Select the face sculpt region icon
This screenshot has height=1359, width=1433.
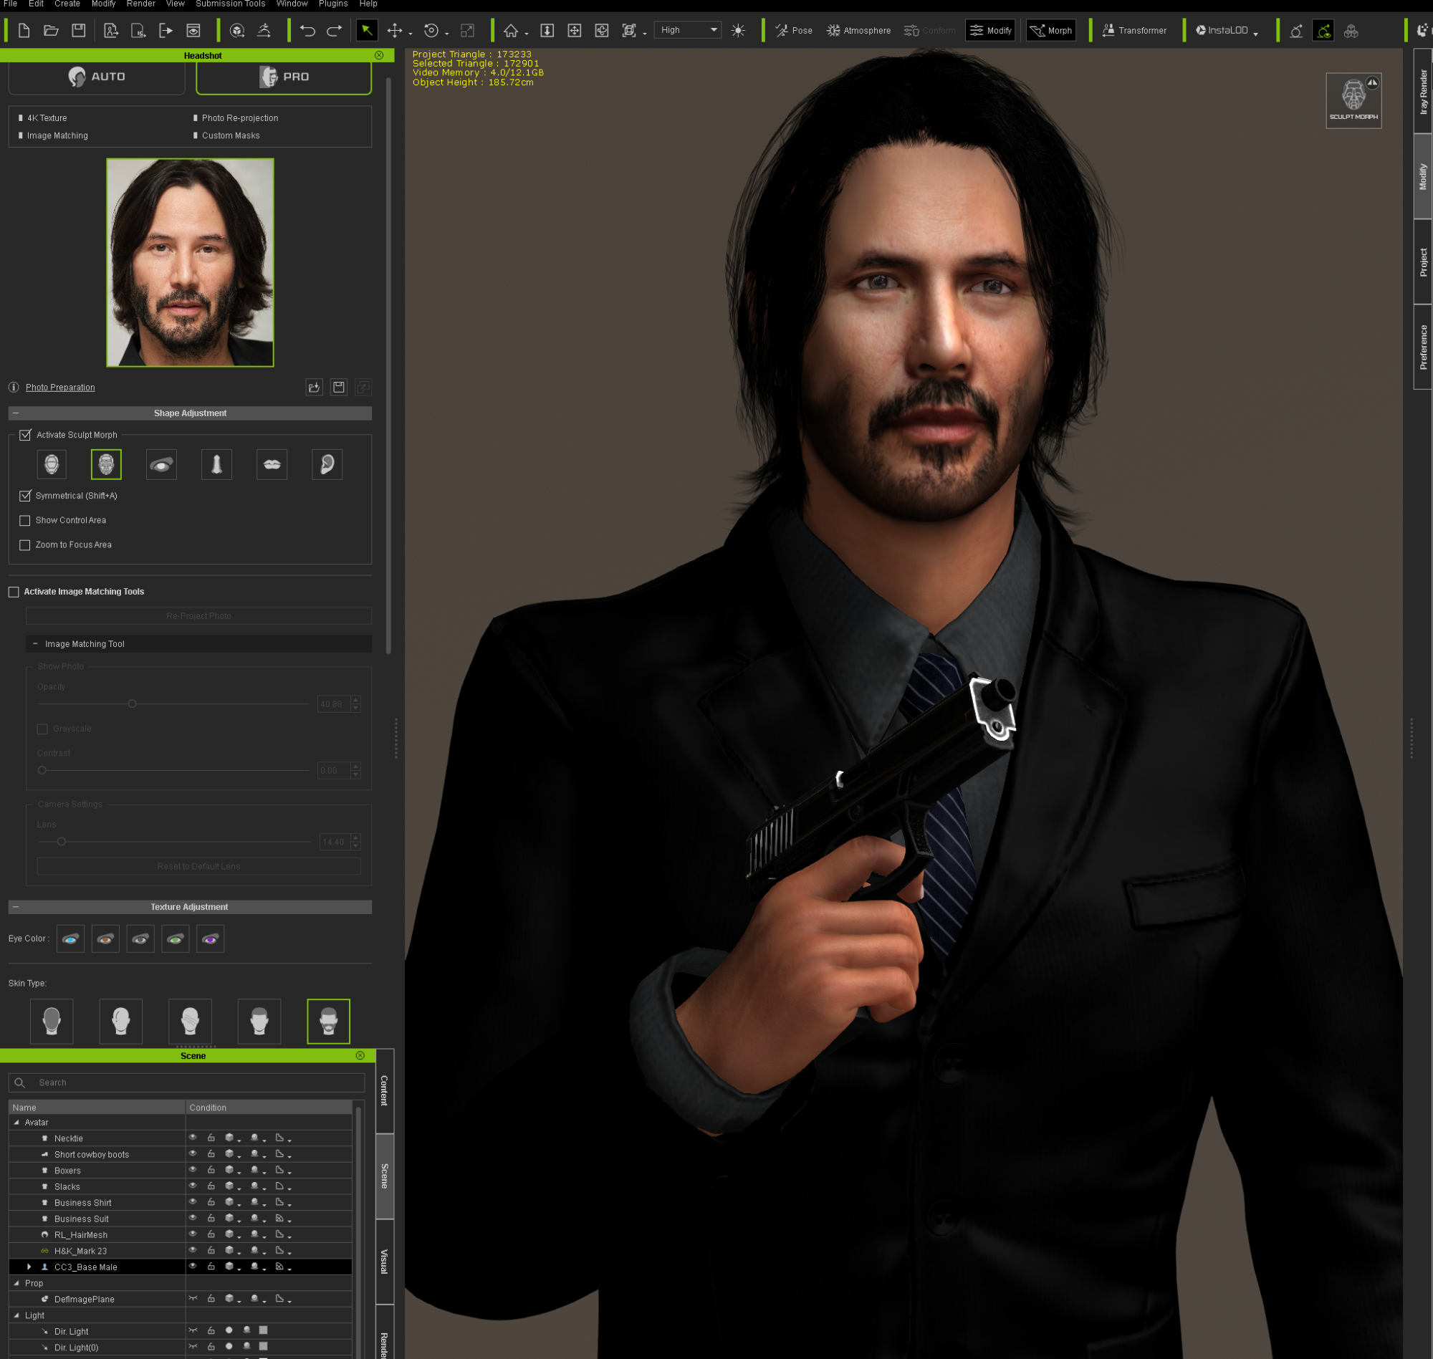click(x=107, y=464)
